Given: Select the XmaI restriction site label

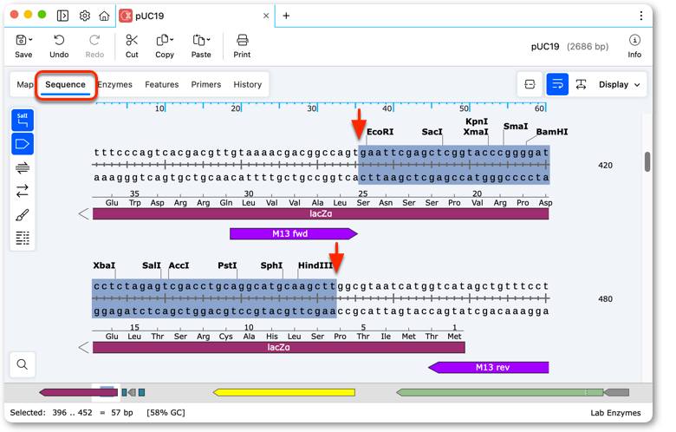Looking at the screenshot, I should pos(476,132).
